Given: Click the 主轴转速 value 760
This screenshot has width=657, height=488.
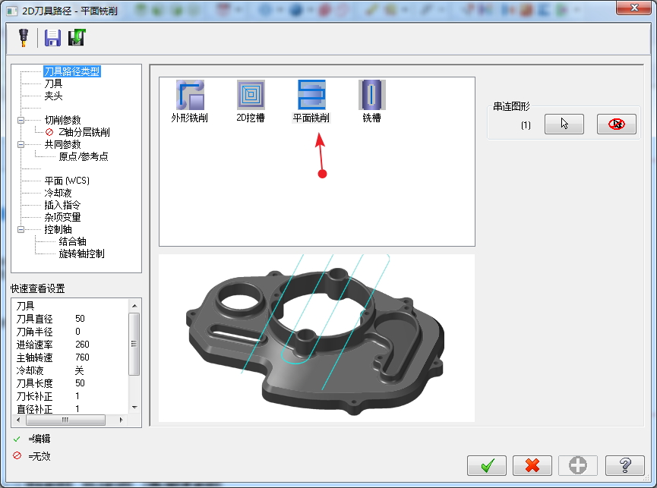Looking at the screenshot, I should point(82,357).
